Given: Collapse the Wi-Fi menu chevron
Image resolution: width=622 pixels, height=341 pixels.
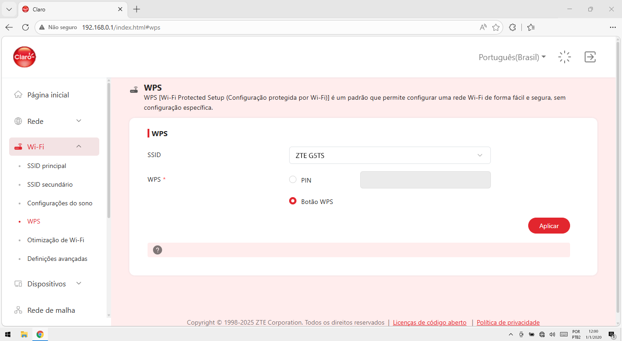Looking at the screenshot, I should (79, 146).
